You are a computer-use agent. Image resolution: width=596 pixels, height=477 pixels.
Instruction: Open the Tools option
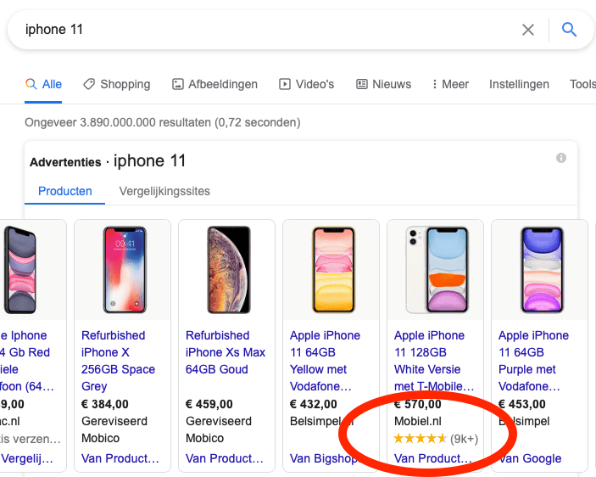tap(582, 84)
